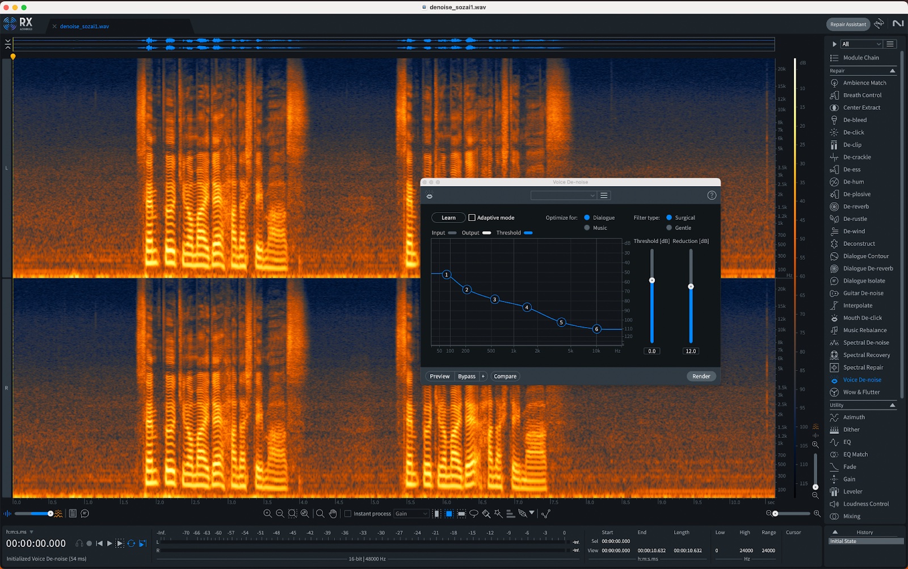Image resolution: width=908 pixels, height=569 pixels.
Task: Open the Wow & Flutter module
Action: (x=863, y=392)
